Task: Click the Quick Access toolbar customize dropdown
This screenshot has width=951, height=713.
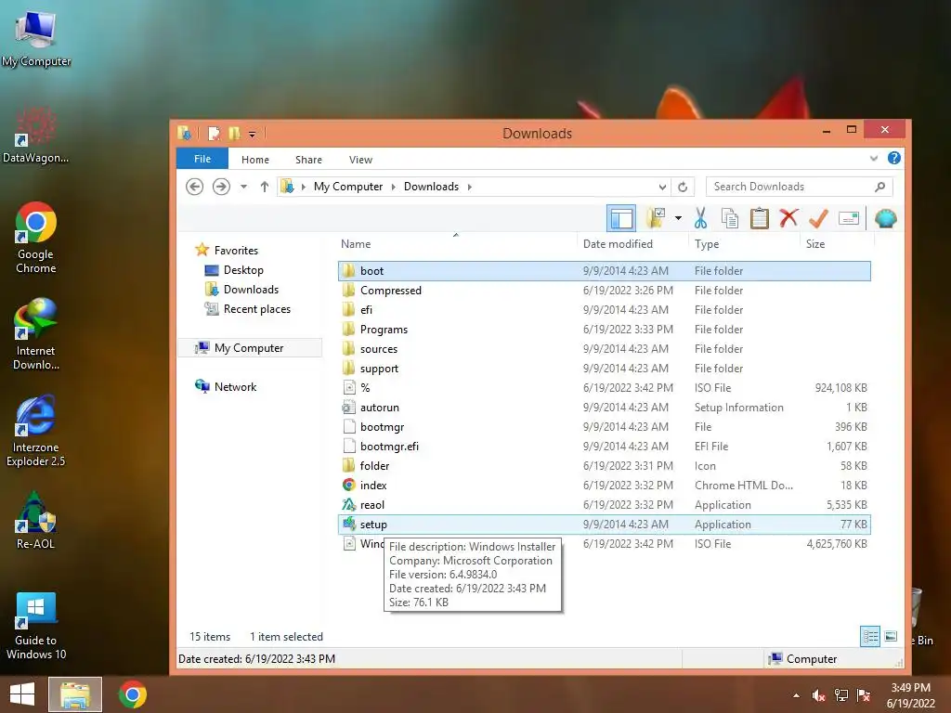Action: point(252,134)
